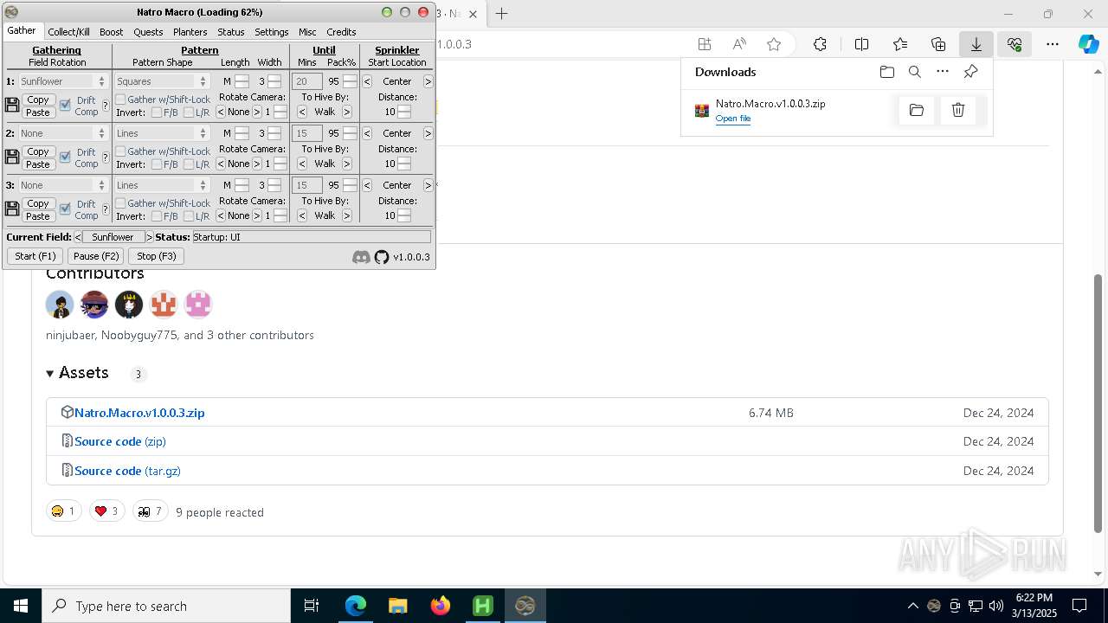This screenshot has height=623, width=1108.
Task: Open row 3 Lines pattern dropdown
Action: [x=162, y=185]
